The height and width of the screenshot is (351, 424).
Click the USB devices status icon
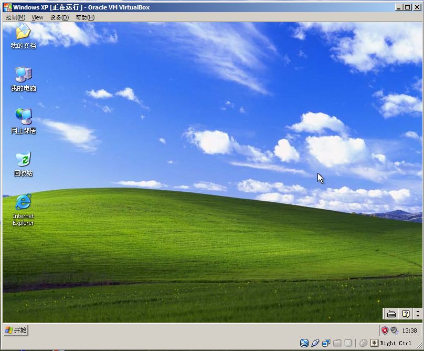(x=315, y=343)
